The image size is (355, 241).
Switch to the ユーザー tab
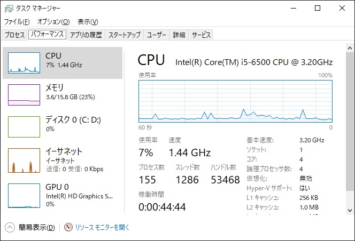click(x=157, y=35)
